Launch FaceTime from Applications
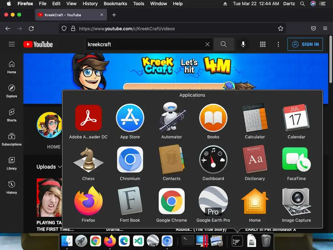The width and height of the screenshot is (333, 250). tap(297, 160)
